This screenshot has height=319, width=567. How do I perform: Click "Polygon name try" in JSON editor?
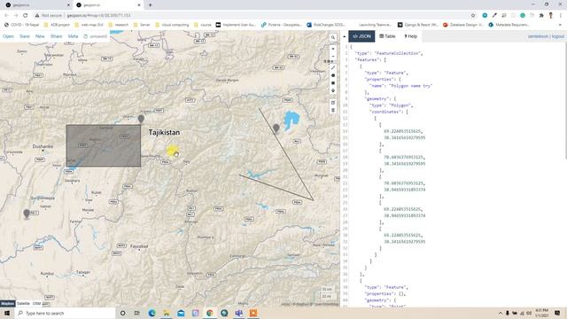(x=409, y=86)
